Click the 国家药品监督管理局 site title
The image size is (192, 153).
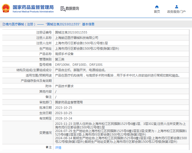[x=33, y=7]
